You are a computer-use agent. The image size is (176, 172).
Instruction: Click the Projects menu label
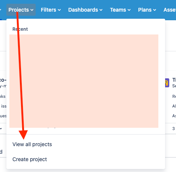click(x=18, y=10)
